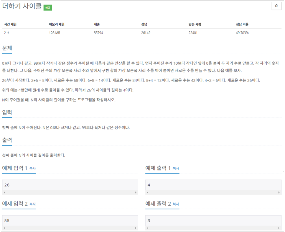
Task: Click right scroll arrow of example output 1 box
Action: point(279,193)
